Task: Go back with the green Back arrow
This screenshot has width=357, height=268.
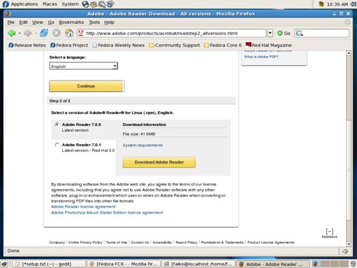Action: 12,33
